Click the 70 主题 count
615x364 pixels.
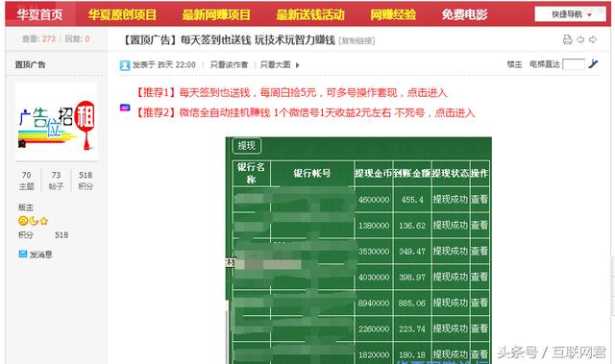26,181
